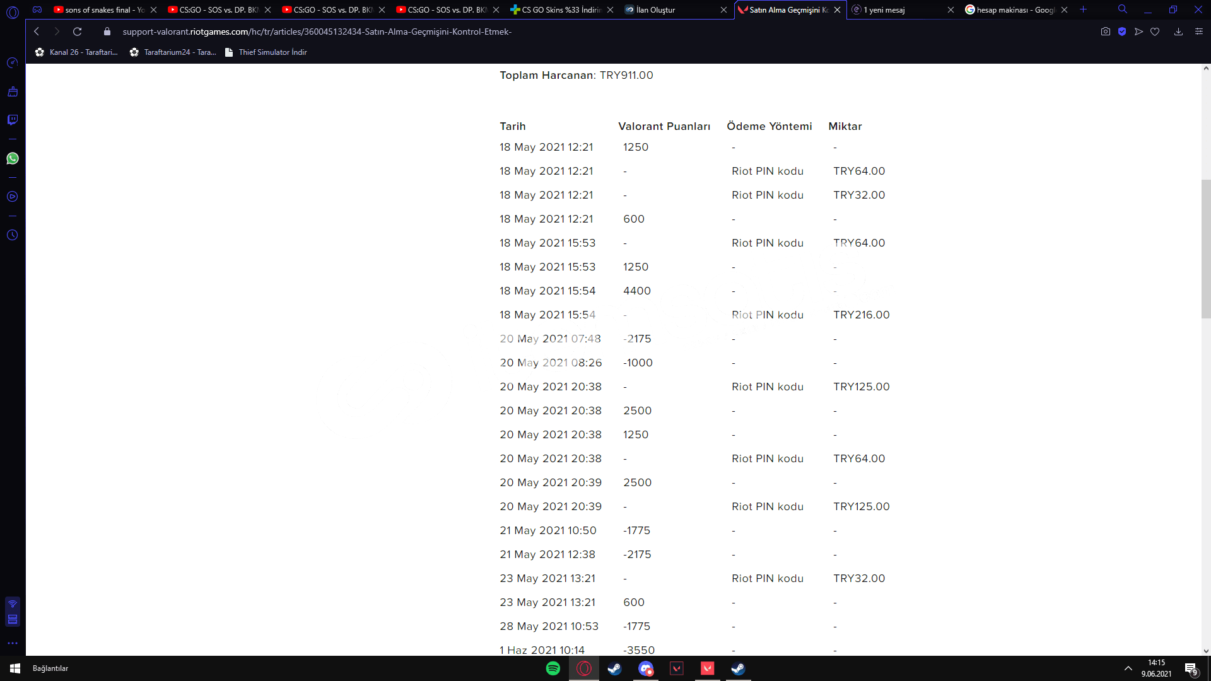Click the page vertical scrollbar thumb
Screen dimensions: 1211x681
tap(1206, 249)
